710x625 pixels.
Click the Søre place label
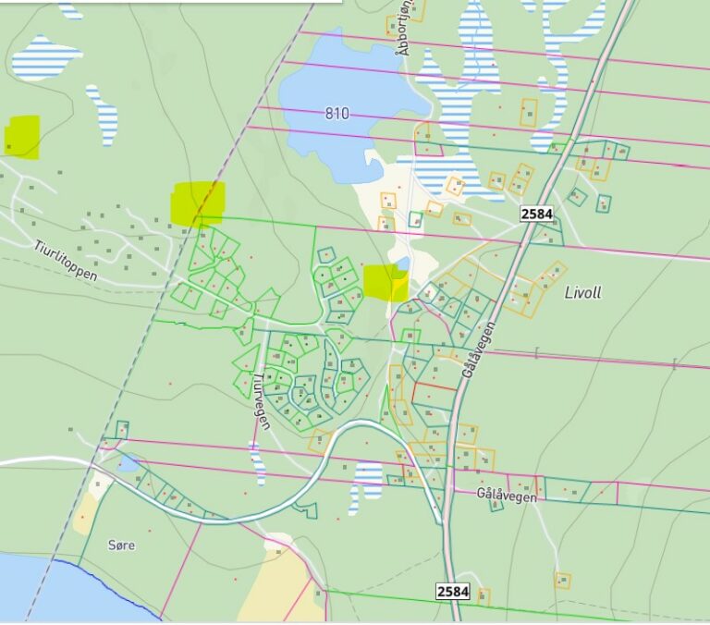click(121, 545)
